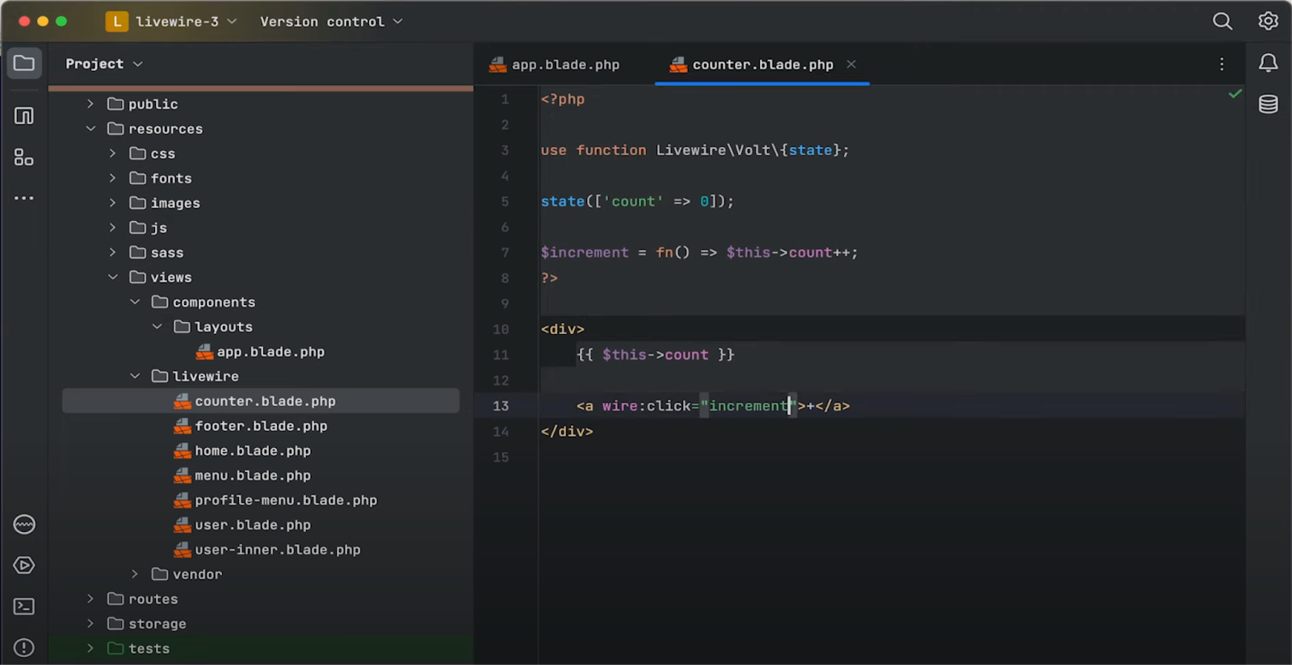
Task: Expand the storage folder
Action: [90, 624]
